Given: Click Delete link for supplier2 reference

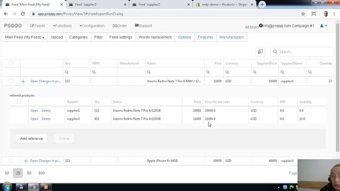Looking at the screenshot, I should pyautogui.click(x=46, y=119).
